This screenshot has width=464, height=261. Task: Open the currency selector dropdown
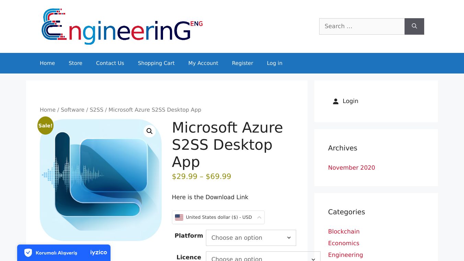tap(218, 217)
